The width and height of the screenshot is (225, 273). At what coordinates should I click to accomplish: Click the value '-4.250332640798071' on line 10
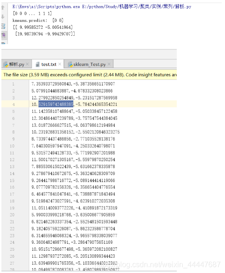[x=94, y=146]
